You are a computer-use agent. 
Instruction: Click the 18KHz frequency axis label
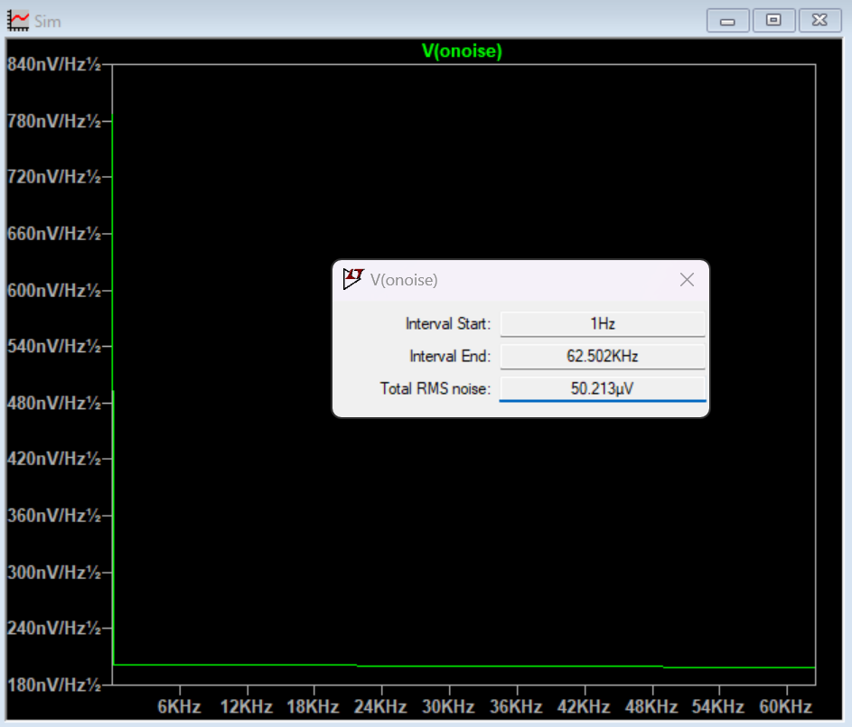[x=313, y=707]
